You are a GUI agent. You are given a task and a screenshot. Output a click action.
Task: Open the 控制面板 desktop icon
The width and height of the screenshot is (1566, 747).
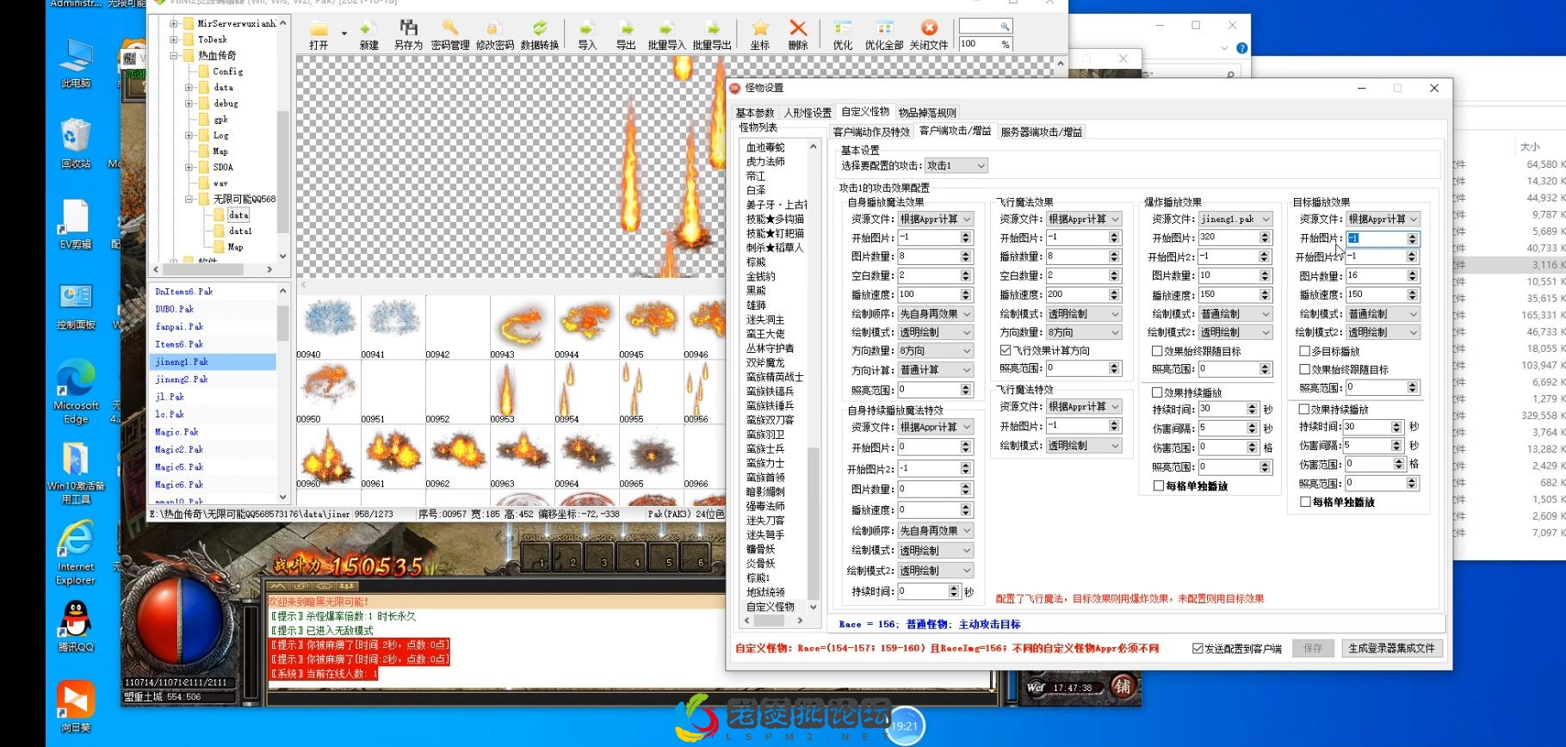point(76,307)
